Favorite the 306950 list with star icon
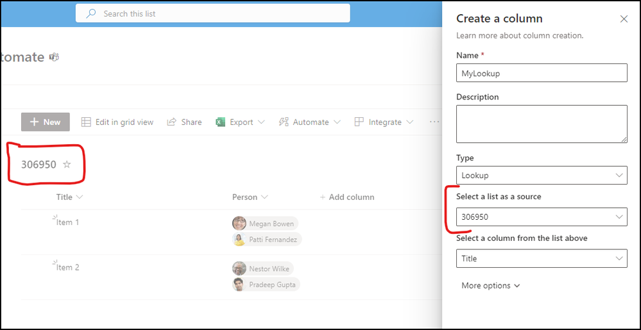Image resolution: width=641 pixels, height=330 pixels. (67, 165)
